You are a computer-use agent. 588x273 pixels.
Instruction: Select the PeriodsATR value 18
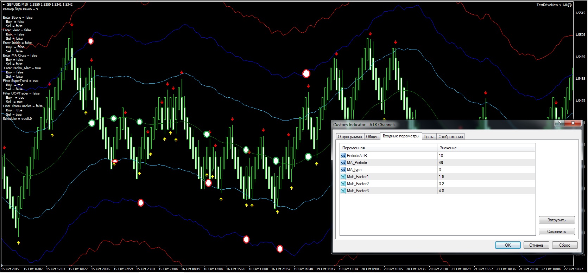(486, 156)
